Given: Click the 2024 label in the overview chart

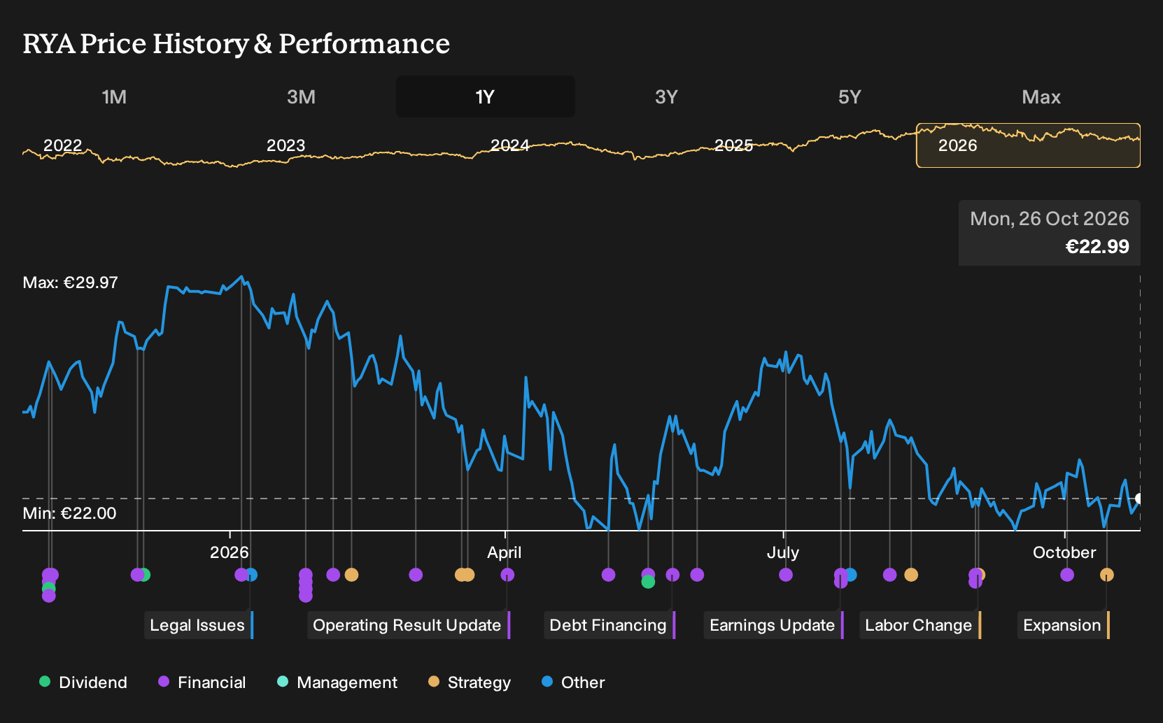Looking at the screenshot, I should point(509,145).
